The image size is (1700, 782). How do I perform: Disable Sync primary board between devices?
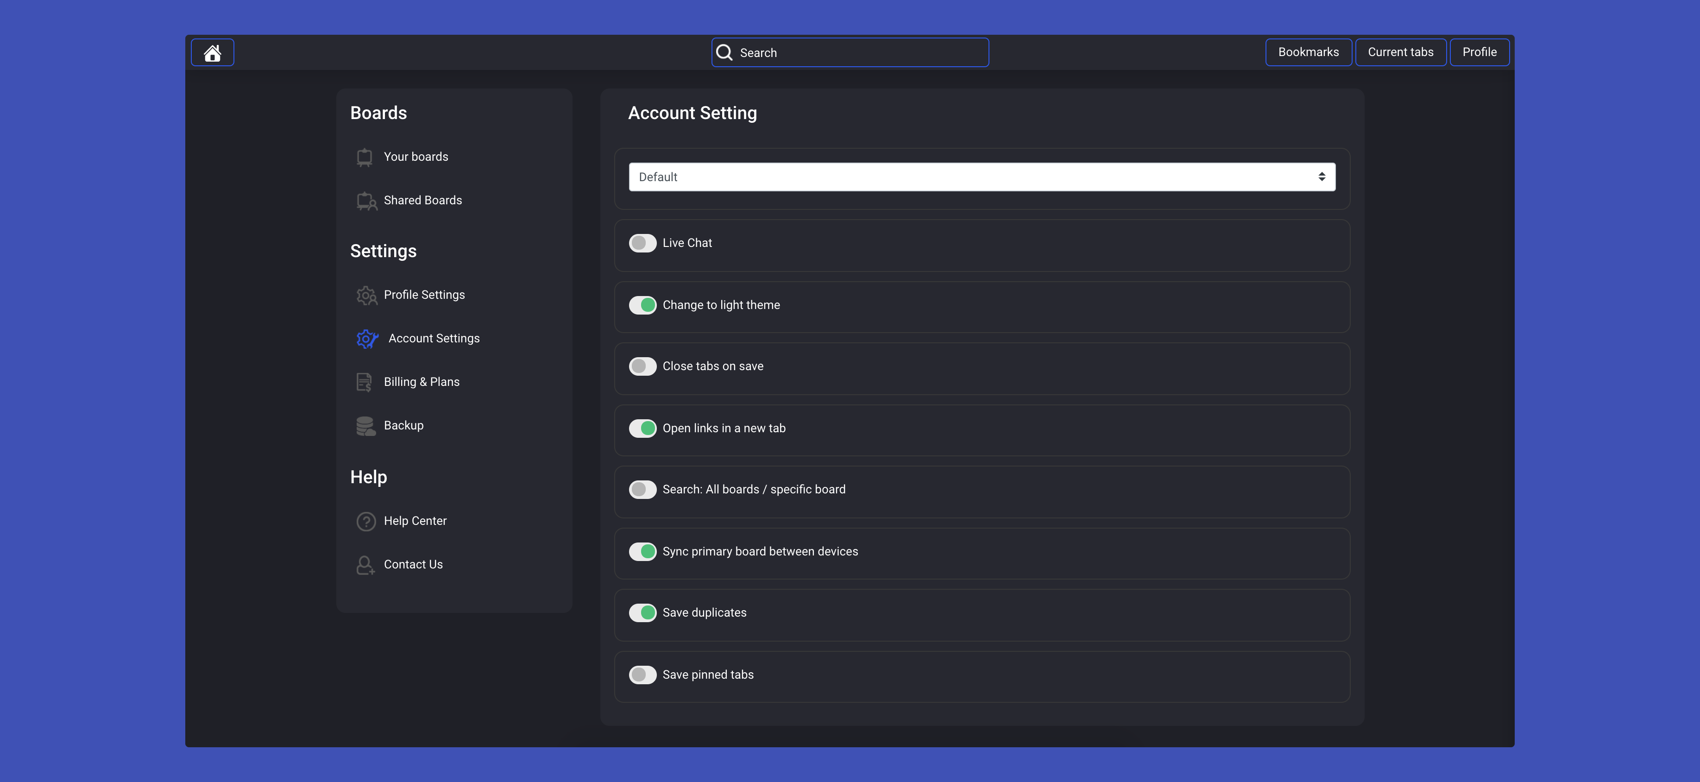pyautogui.click(x=642, y=552)
